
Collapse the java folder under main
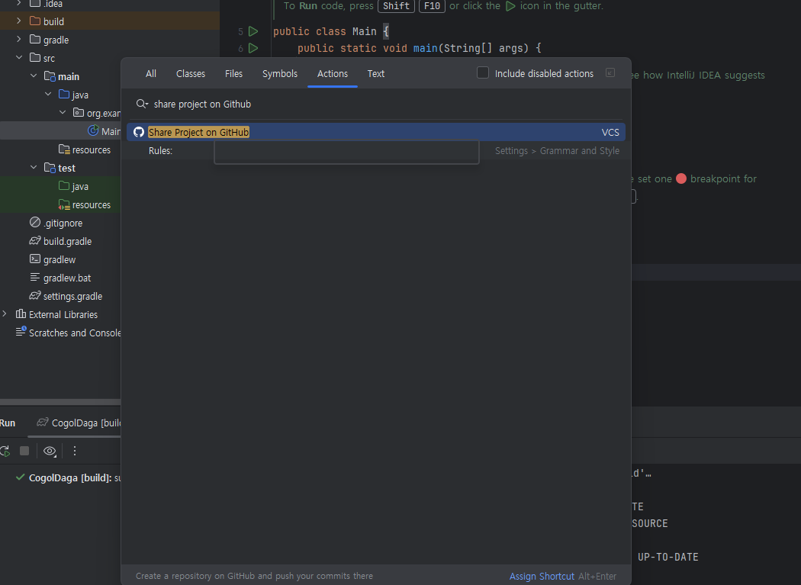click(48, 95)
